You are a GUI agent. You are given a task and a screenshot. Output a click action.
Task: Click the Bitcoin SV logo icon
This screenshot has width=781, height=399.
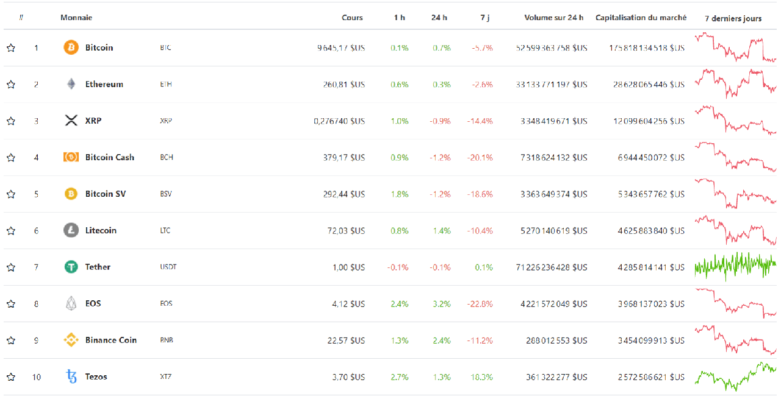(x=71, y=194)
